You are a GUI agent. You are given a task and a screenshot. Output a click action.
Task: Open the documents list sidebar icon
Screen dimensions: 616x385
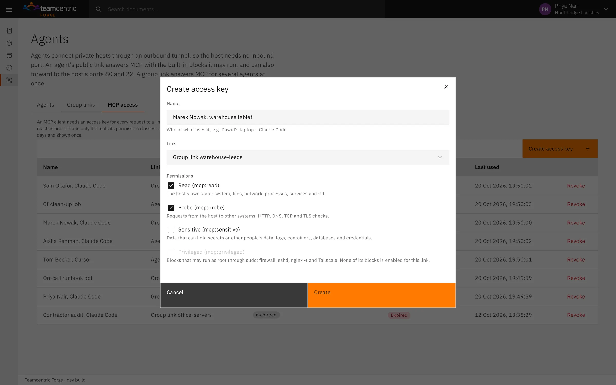(x=9, y=31)
